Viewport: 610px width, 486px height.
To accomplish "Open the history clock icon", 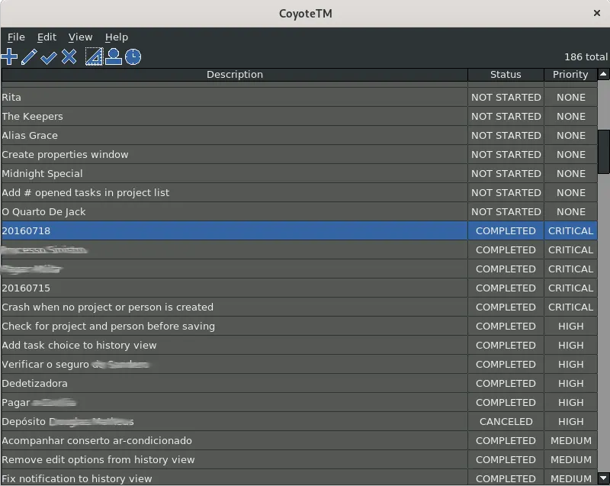I will point(133,56).
